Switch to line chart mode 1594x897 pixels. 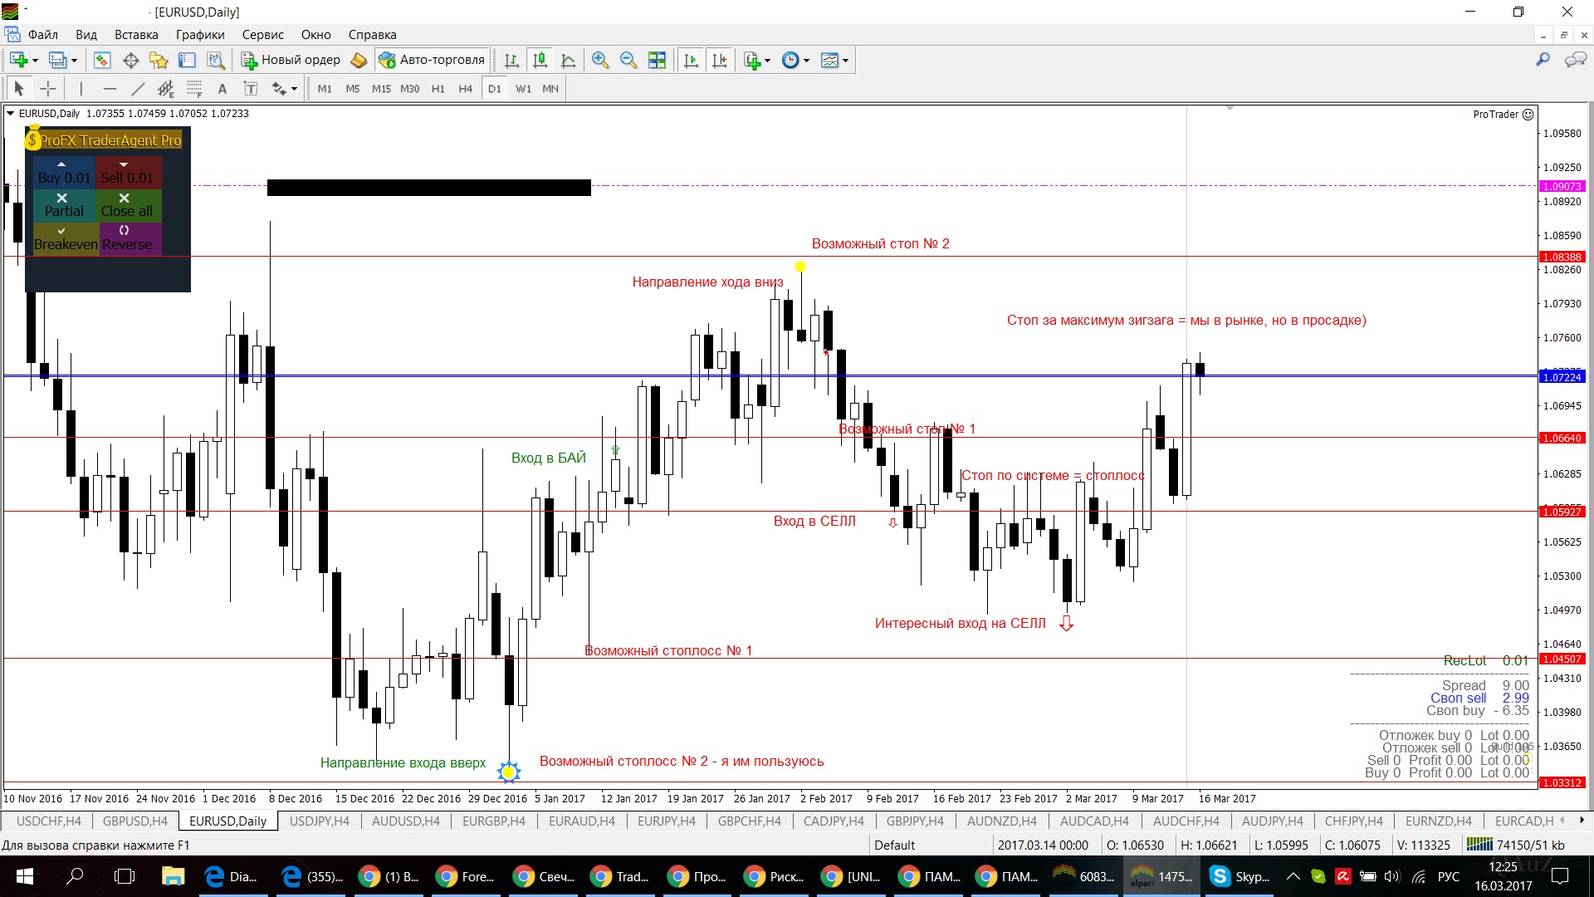tap(568, 60)
